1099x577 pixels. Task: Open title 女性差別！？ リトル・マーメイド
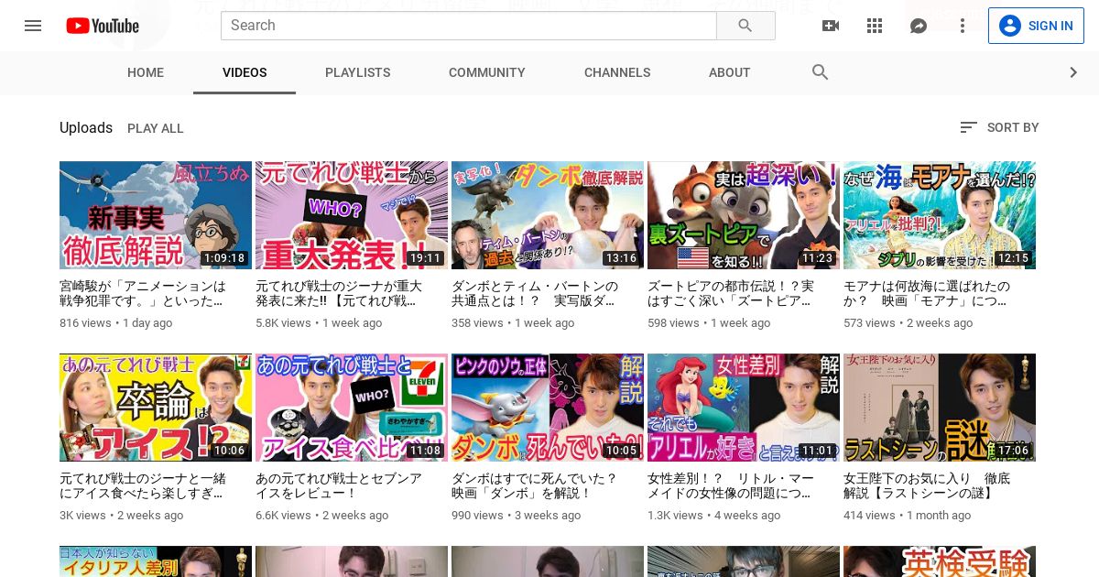pos(731,485)
